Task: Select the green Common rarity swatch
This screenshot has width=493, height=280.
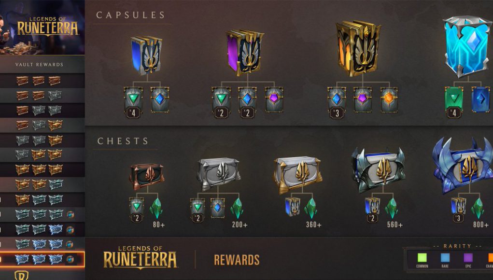Action: pyautogui.click(x=422, y=258)
